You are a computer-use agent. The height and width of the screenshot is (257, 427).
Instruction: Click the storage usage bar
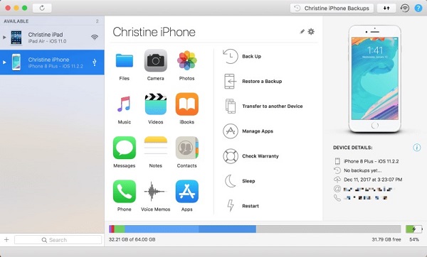pos(255,229)
